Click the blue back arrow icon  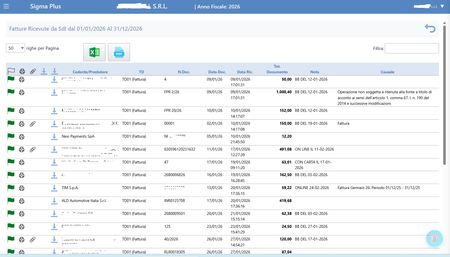click(430, 28)
